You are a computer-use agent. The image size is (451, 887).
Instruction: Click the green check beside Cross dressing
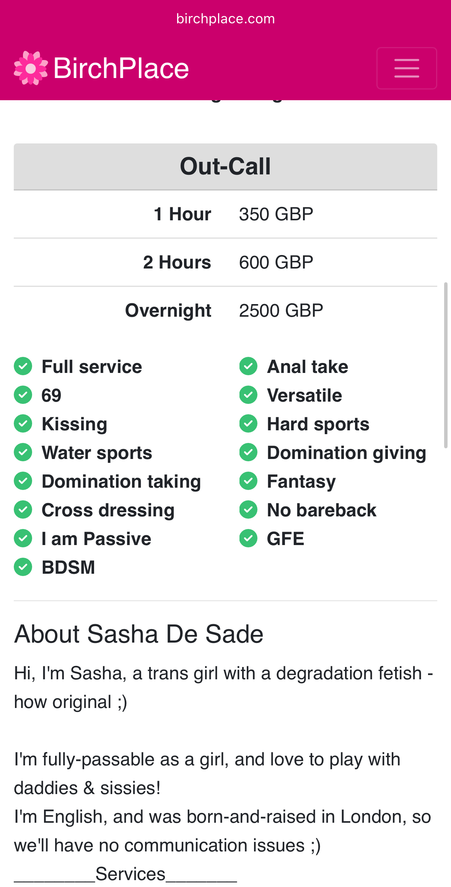click(23, 510)
